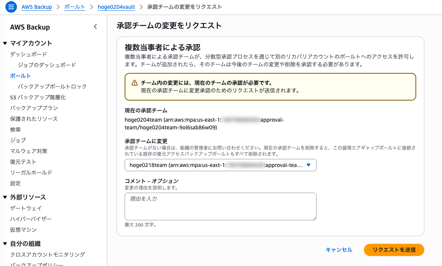This screenshot has height=266, width=442.
Task: Collapse the マイアカウント section triangle
Action: coord(5,43)
